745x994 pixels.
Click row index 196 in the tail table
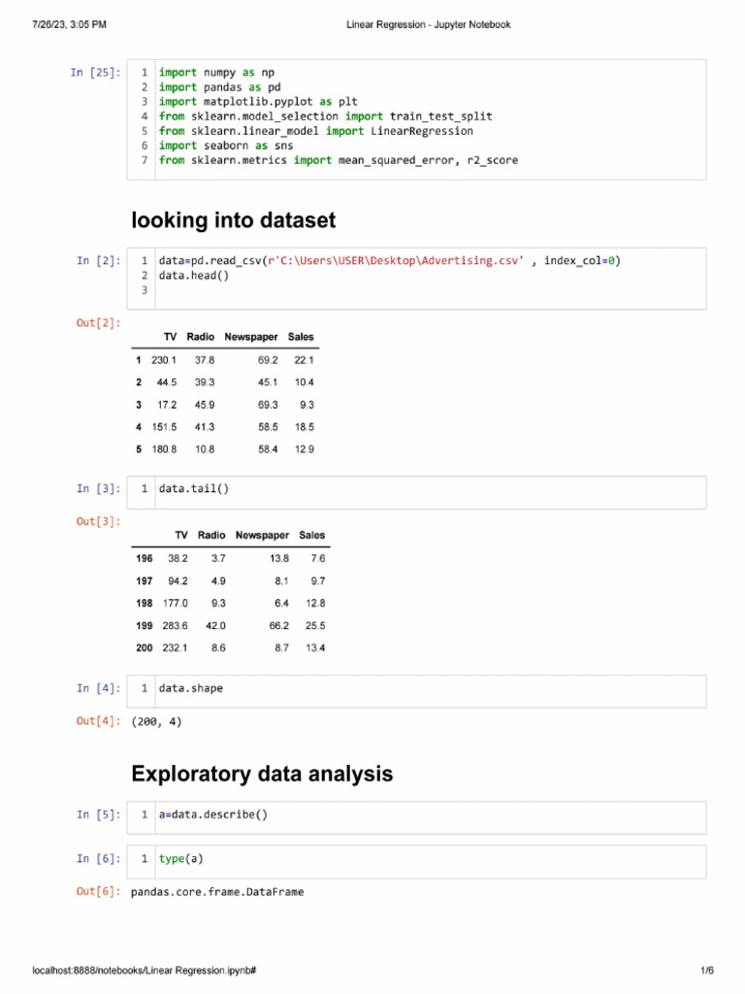coord(145,559)
